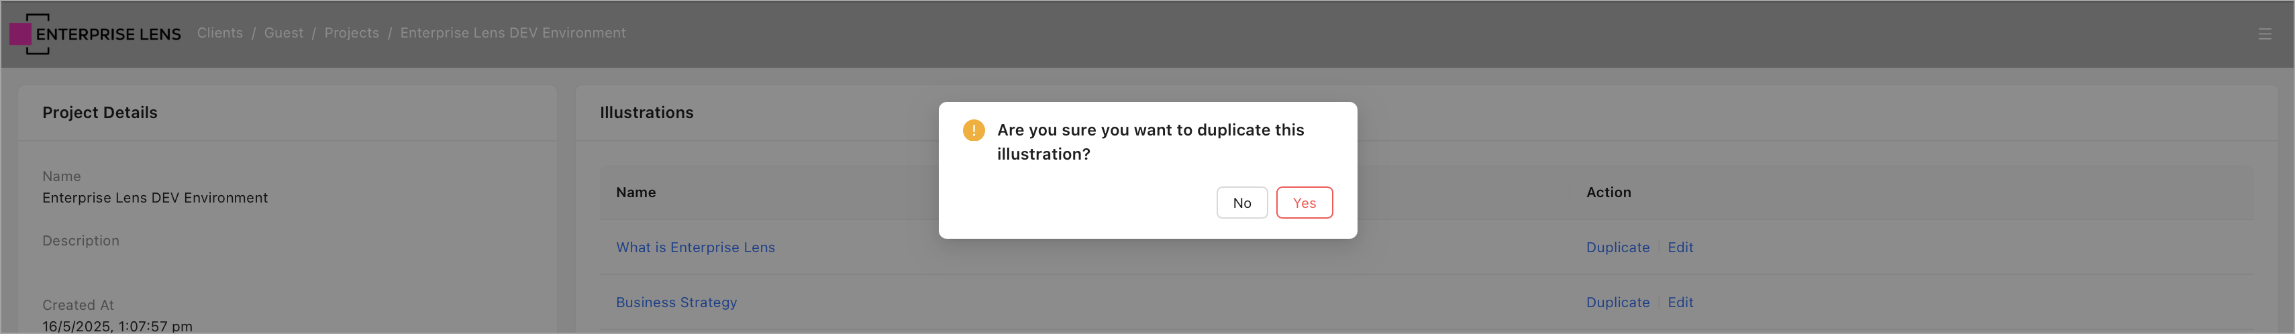Open Projects breadcrumb link

(351, 33)
